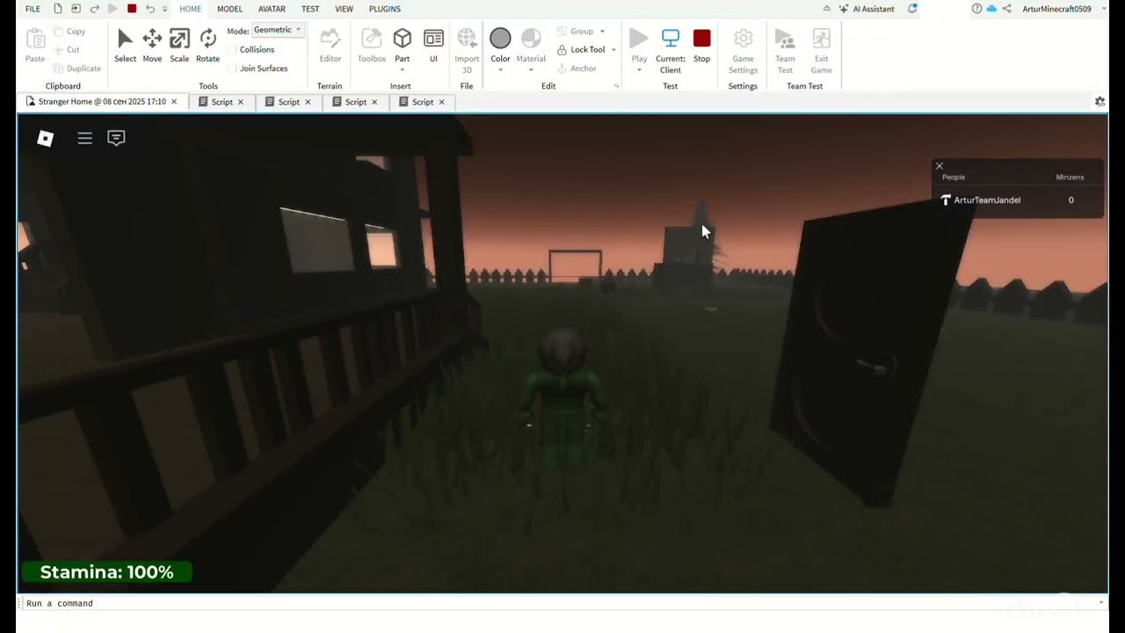Open the AI Assistant

tap(867, 9)
